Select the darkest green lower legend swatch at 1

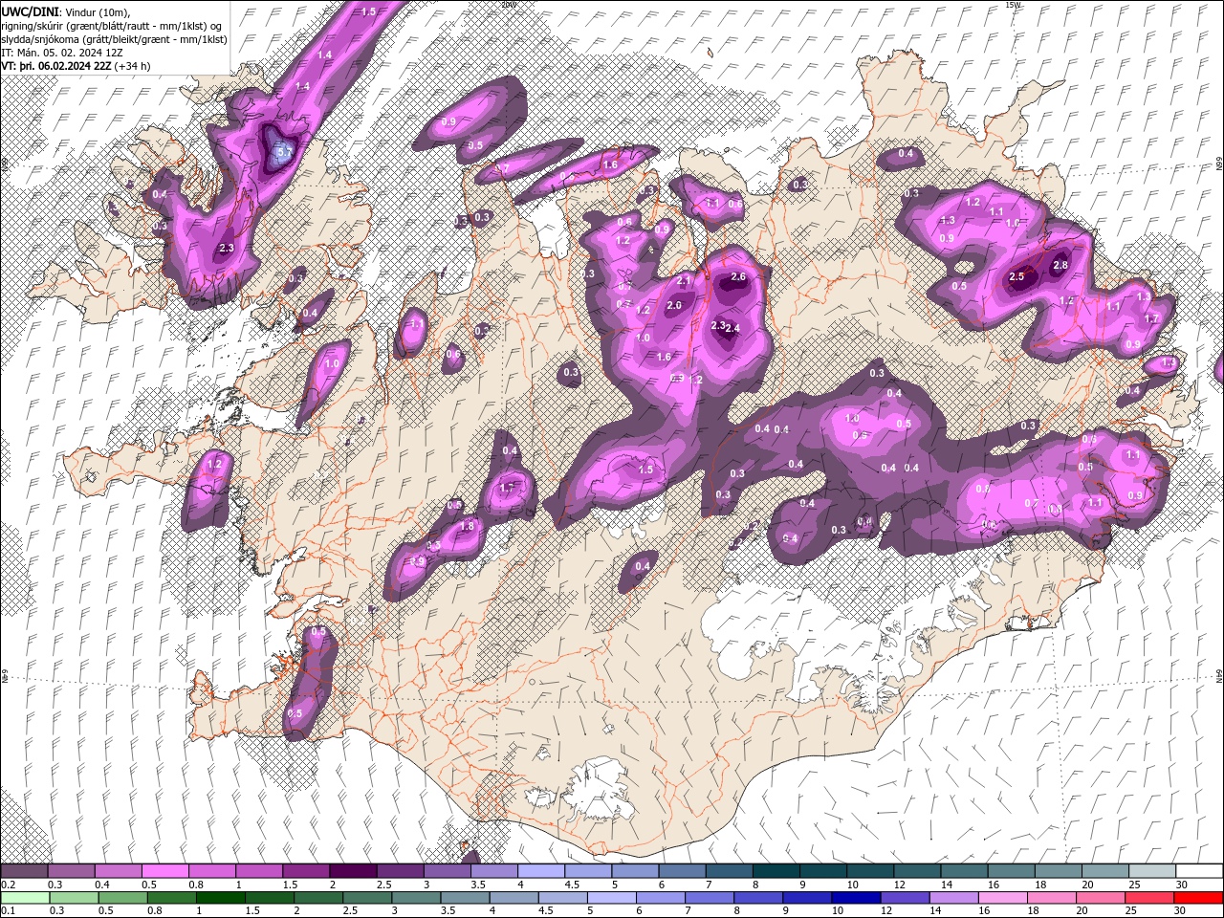tap(220, 898)
